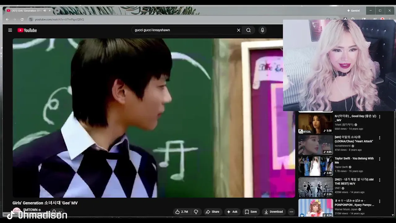
Task: Open Gemini in the Chrome title bar
Action: (x=353, y=11)
